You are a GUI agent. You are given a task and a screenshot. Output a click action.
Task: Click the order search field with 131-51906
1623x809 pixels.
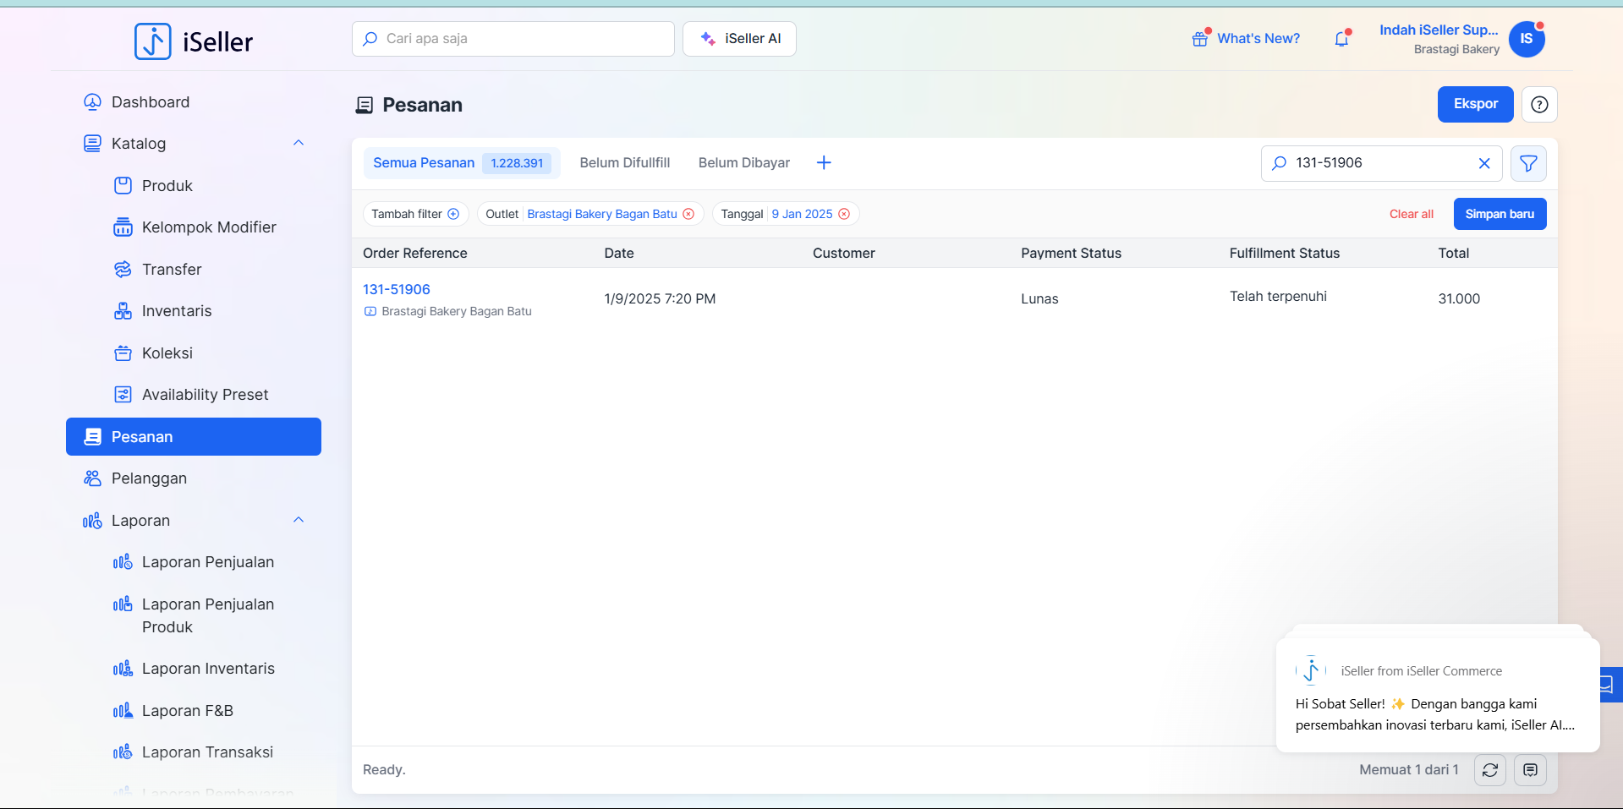click(x=1381, y=163)
